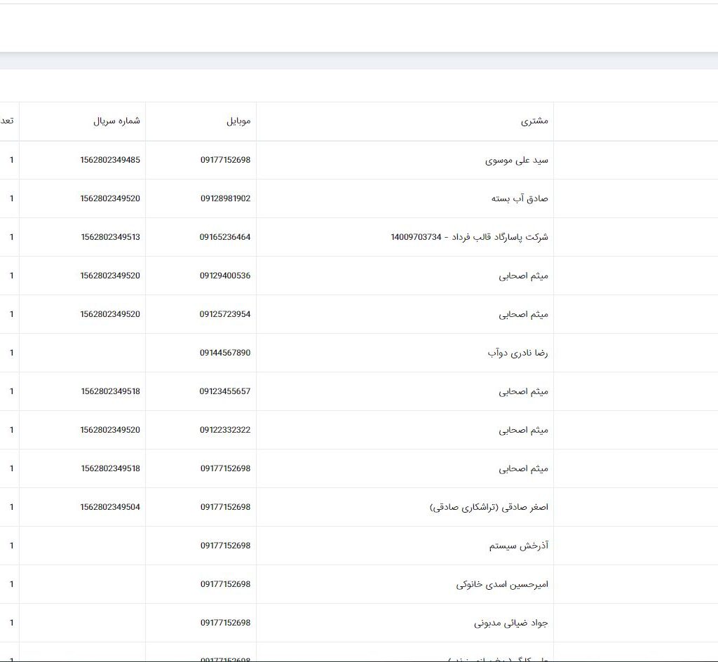
Task: Click serial number 1562802349504
Action: tap(110, 507)
